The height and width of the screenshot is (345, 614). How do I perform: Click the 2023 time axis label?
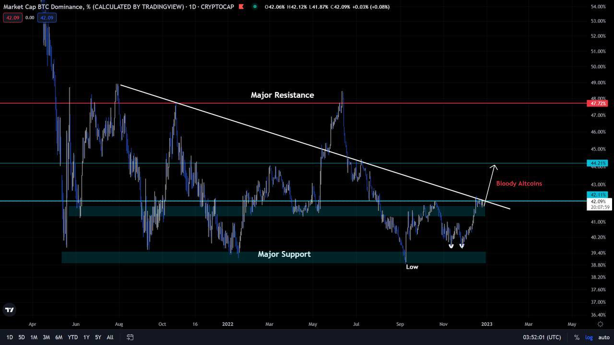coord(486,324)
